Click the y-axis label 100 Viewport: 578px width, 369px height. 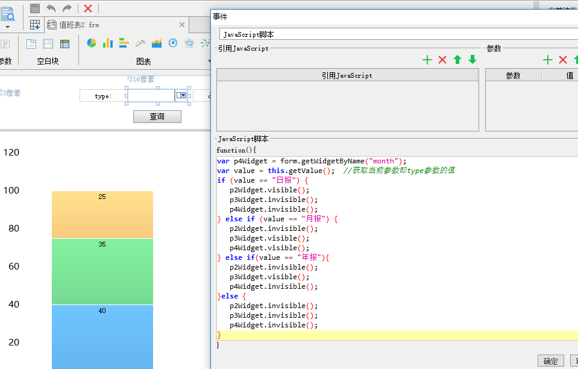[x=11, y=190]
